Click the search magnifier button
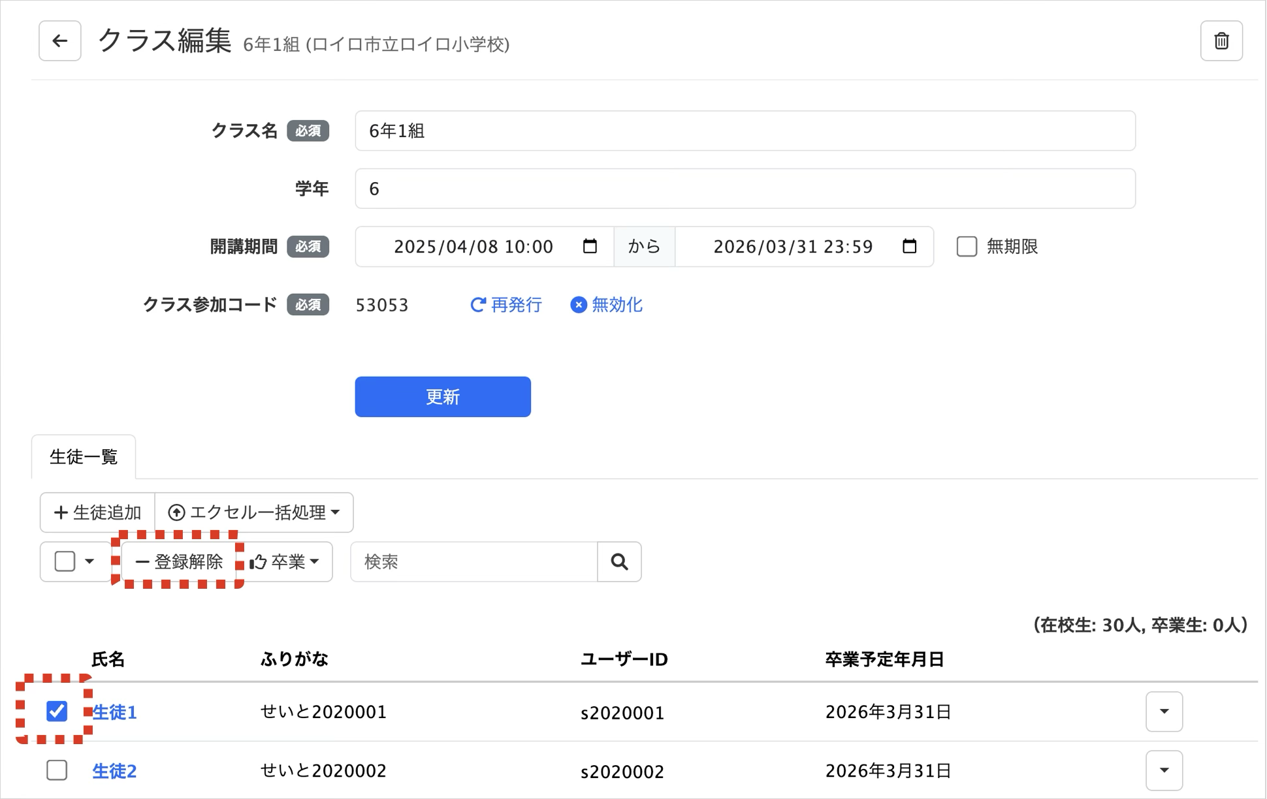 click(619, 561)
